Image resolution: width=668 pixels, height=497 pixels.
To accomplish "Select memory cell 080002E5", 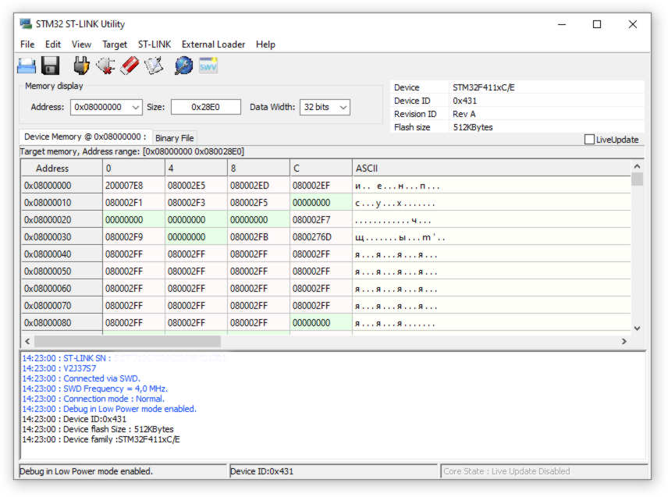I will tap(196, 186).
